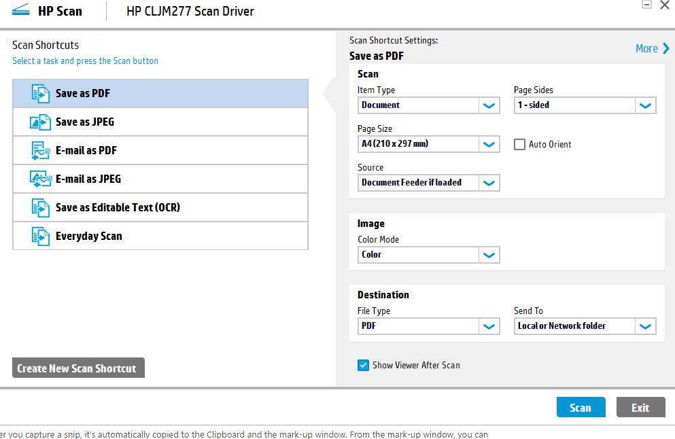Open the Item Type dropdown
The height and width of the screenshot is (439, 675).
coord(489,105)
